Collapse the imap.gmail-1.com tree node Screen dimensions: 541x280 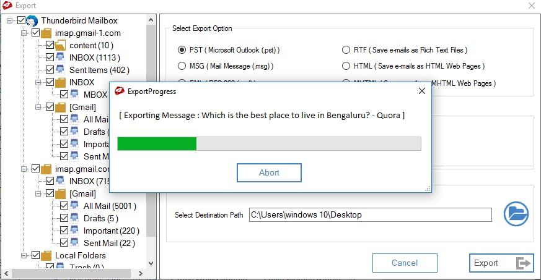[x=24, y=33]
